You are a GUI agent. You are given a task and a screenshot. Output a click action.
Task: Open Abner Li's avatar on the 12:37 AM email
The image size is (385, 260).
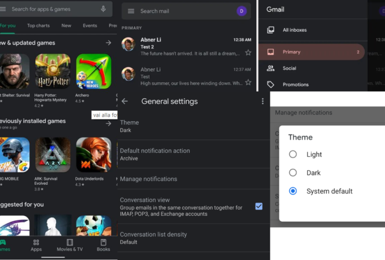128,74
